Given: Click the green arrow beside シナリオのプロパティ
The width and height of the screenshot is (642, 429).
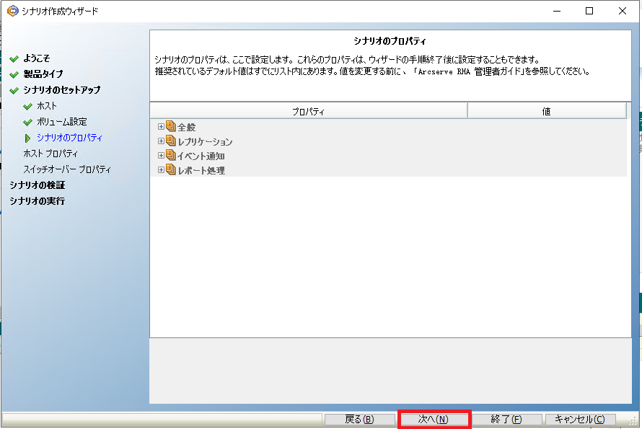Looking at the screenshot, I should click(x=27, y=138).
